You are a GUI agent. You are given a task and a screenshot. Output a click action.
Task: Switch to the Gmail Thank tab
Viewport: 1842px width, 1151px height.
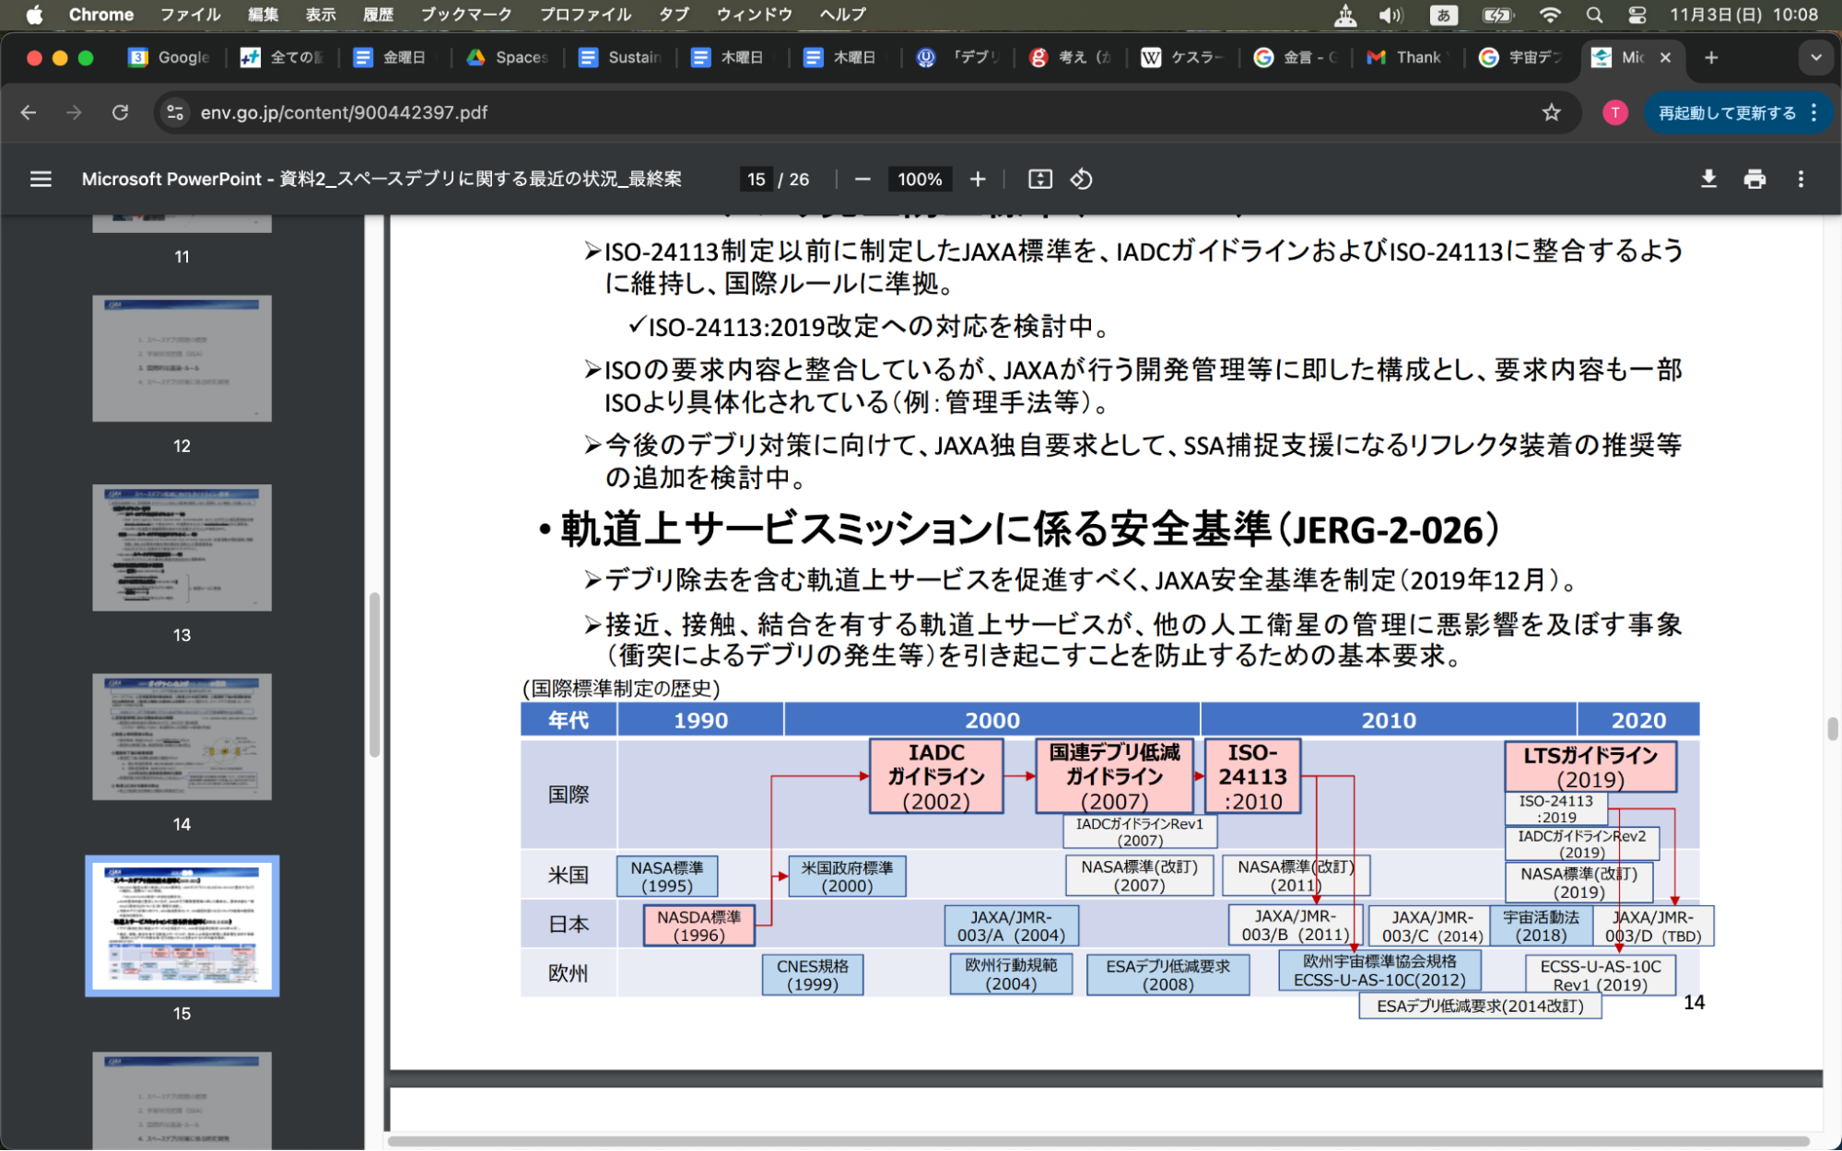pyautogui.click(x=1408, y=58)
